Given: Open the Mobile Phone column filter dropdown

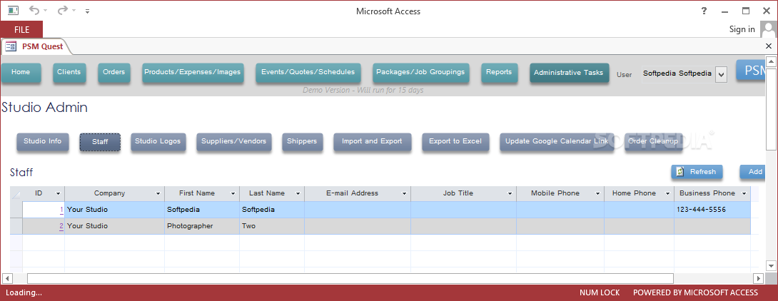Looking at the screenshot, I should click(598, 193).
